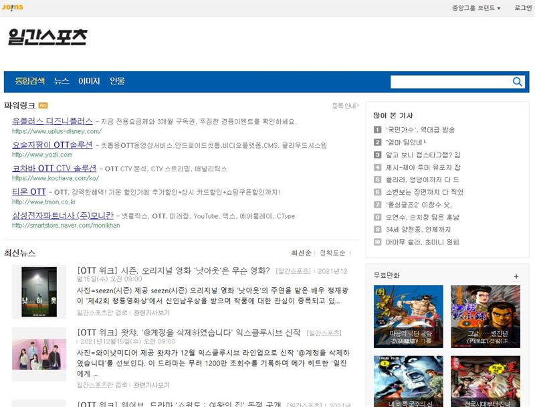Expand the 중앙그룹 브랜드 dropdown
Image resolution: width=535 pixels, height=407 pixels.
476,8
